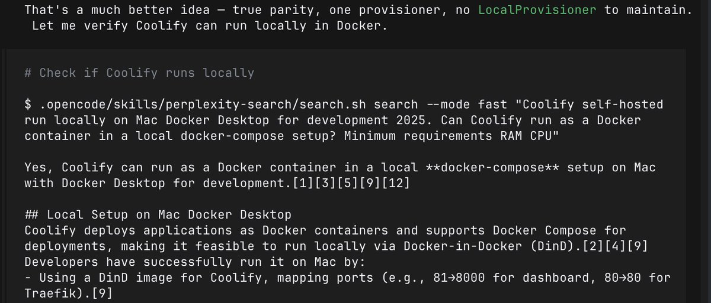Viewport: 711px width, 303px height.
Task: Click the line 'Coolify deploys applications as Docker containers'
Action: pyautogui.click(x=325, y=230)
